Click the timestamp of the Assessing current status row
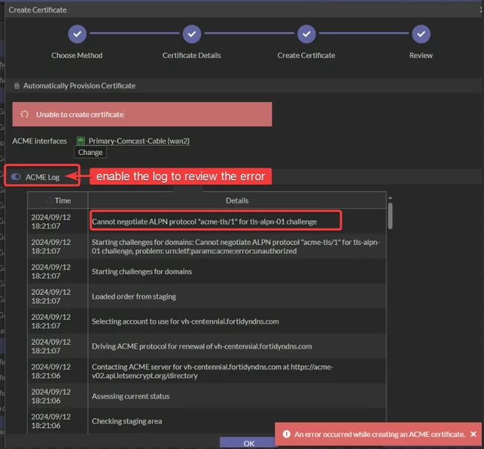This screenshot has width=484, height=449. pos(51,396)
